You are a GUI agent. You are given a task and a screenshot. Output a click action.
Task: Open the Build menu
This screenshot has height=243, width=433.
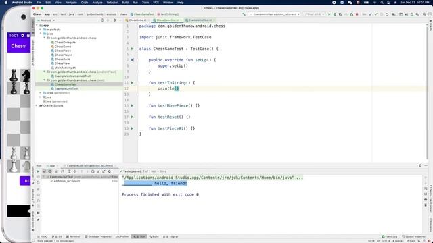125,3
